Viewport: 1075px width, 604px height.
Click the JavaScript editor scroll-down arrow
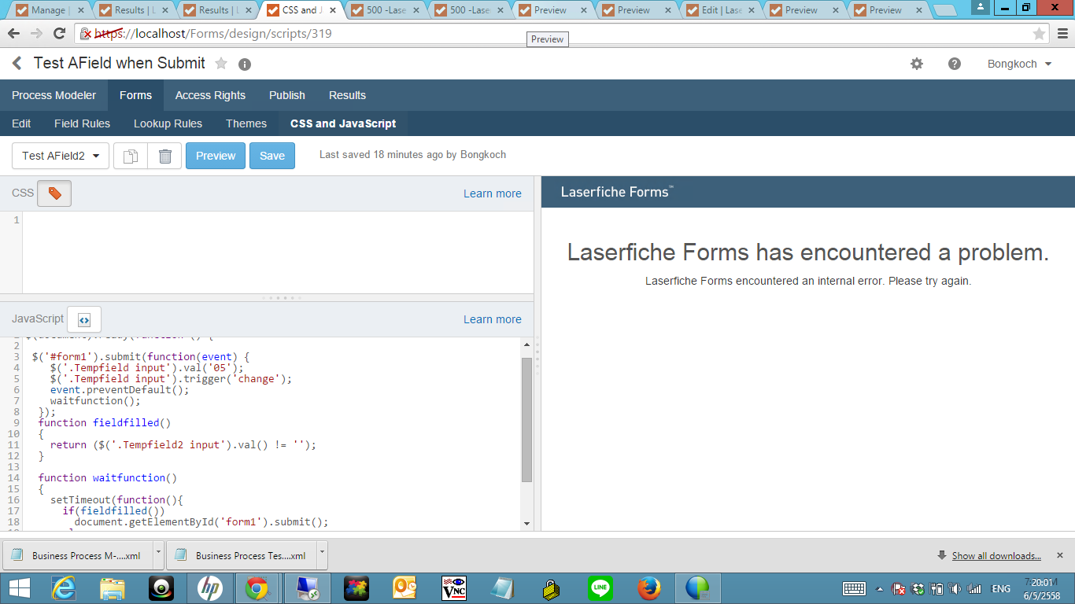point(527,524)
